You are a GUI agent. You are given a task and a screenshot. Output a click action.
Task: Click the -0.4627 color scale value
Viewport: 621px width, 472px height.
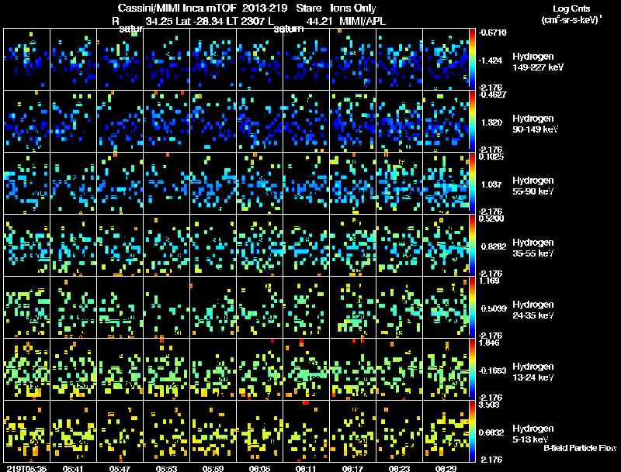click(492, 95)
